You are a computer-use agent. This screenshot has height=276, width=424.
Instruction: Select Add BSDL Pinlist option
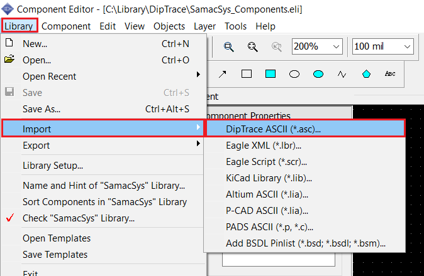click(306, 243)
